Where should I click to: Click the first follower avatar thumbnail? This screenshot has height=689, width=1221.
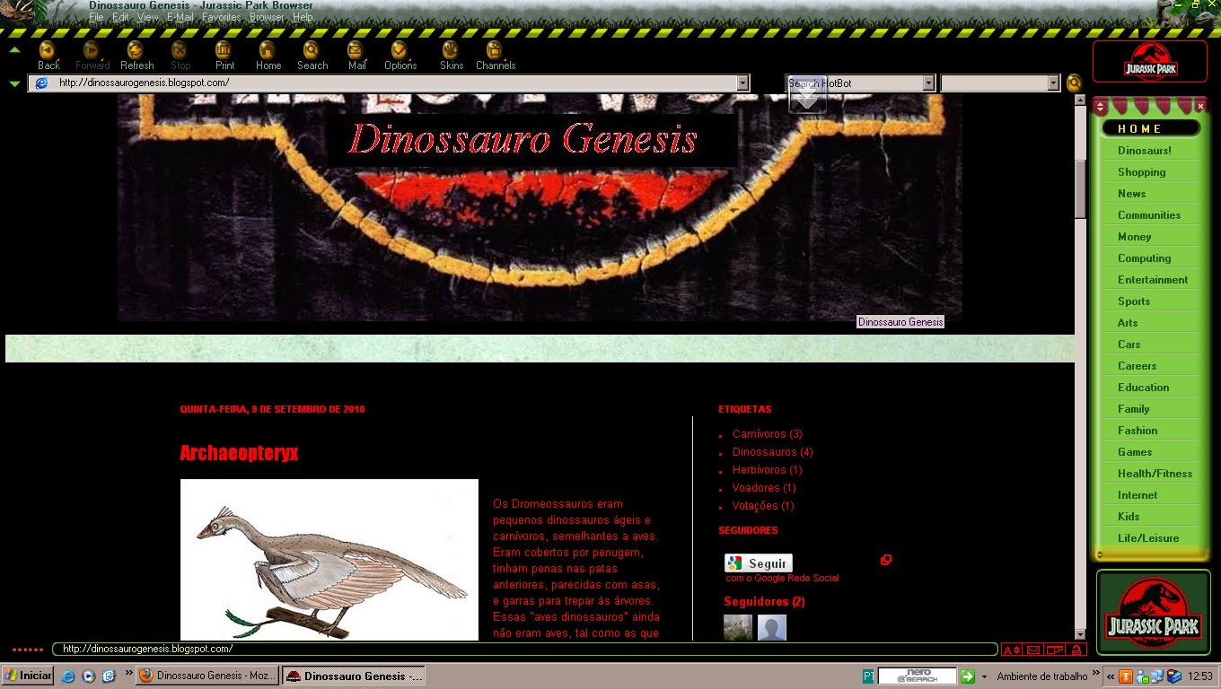click(x=738, y=627)
